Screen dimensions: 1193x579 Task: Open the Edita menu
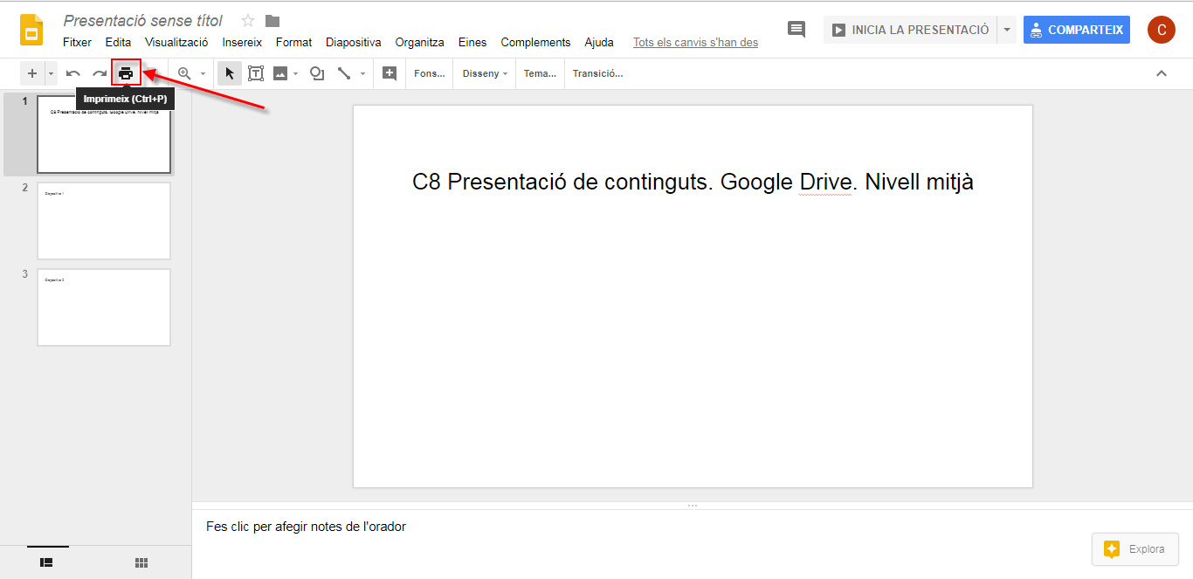[118, 42]
